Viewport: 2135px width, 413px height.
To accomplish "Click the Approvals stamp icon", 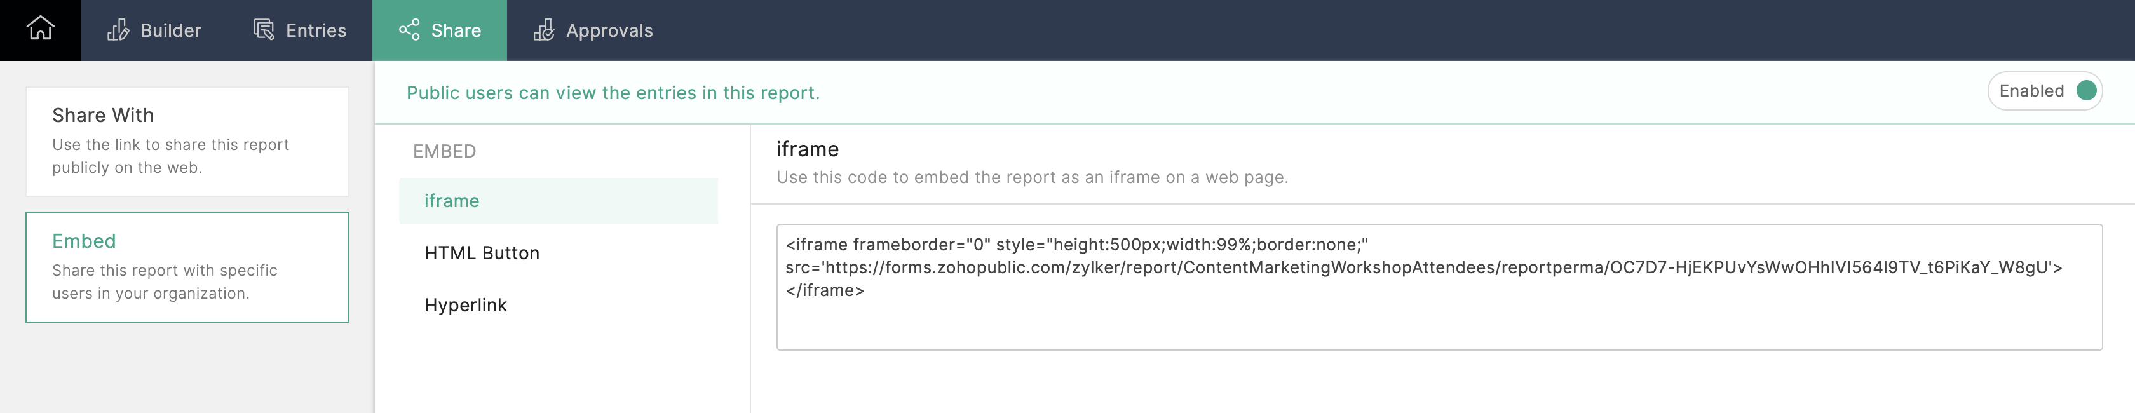I will pos(544,30).
